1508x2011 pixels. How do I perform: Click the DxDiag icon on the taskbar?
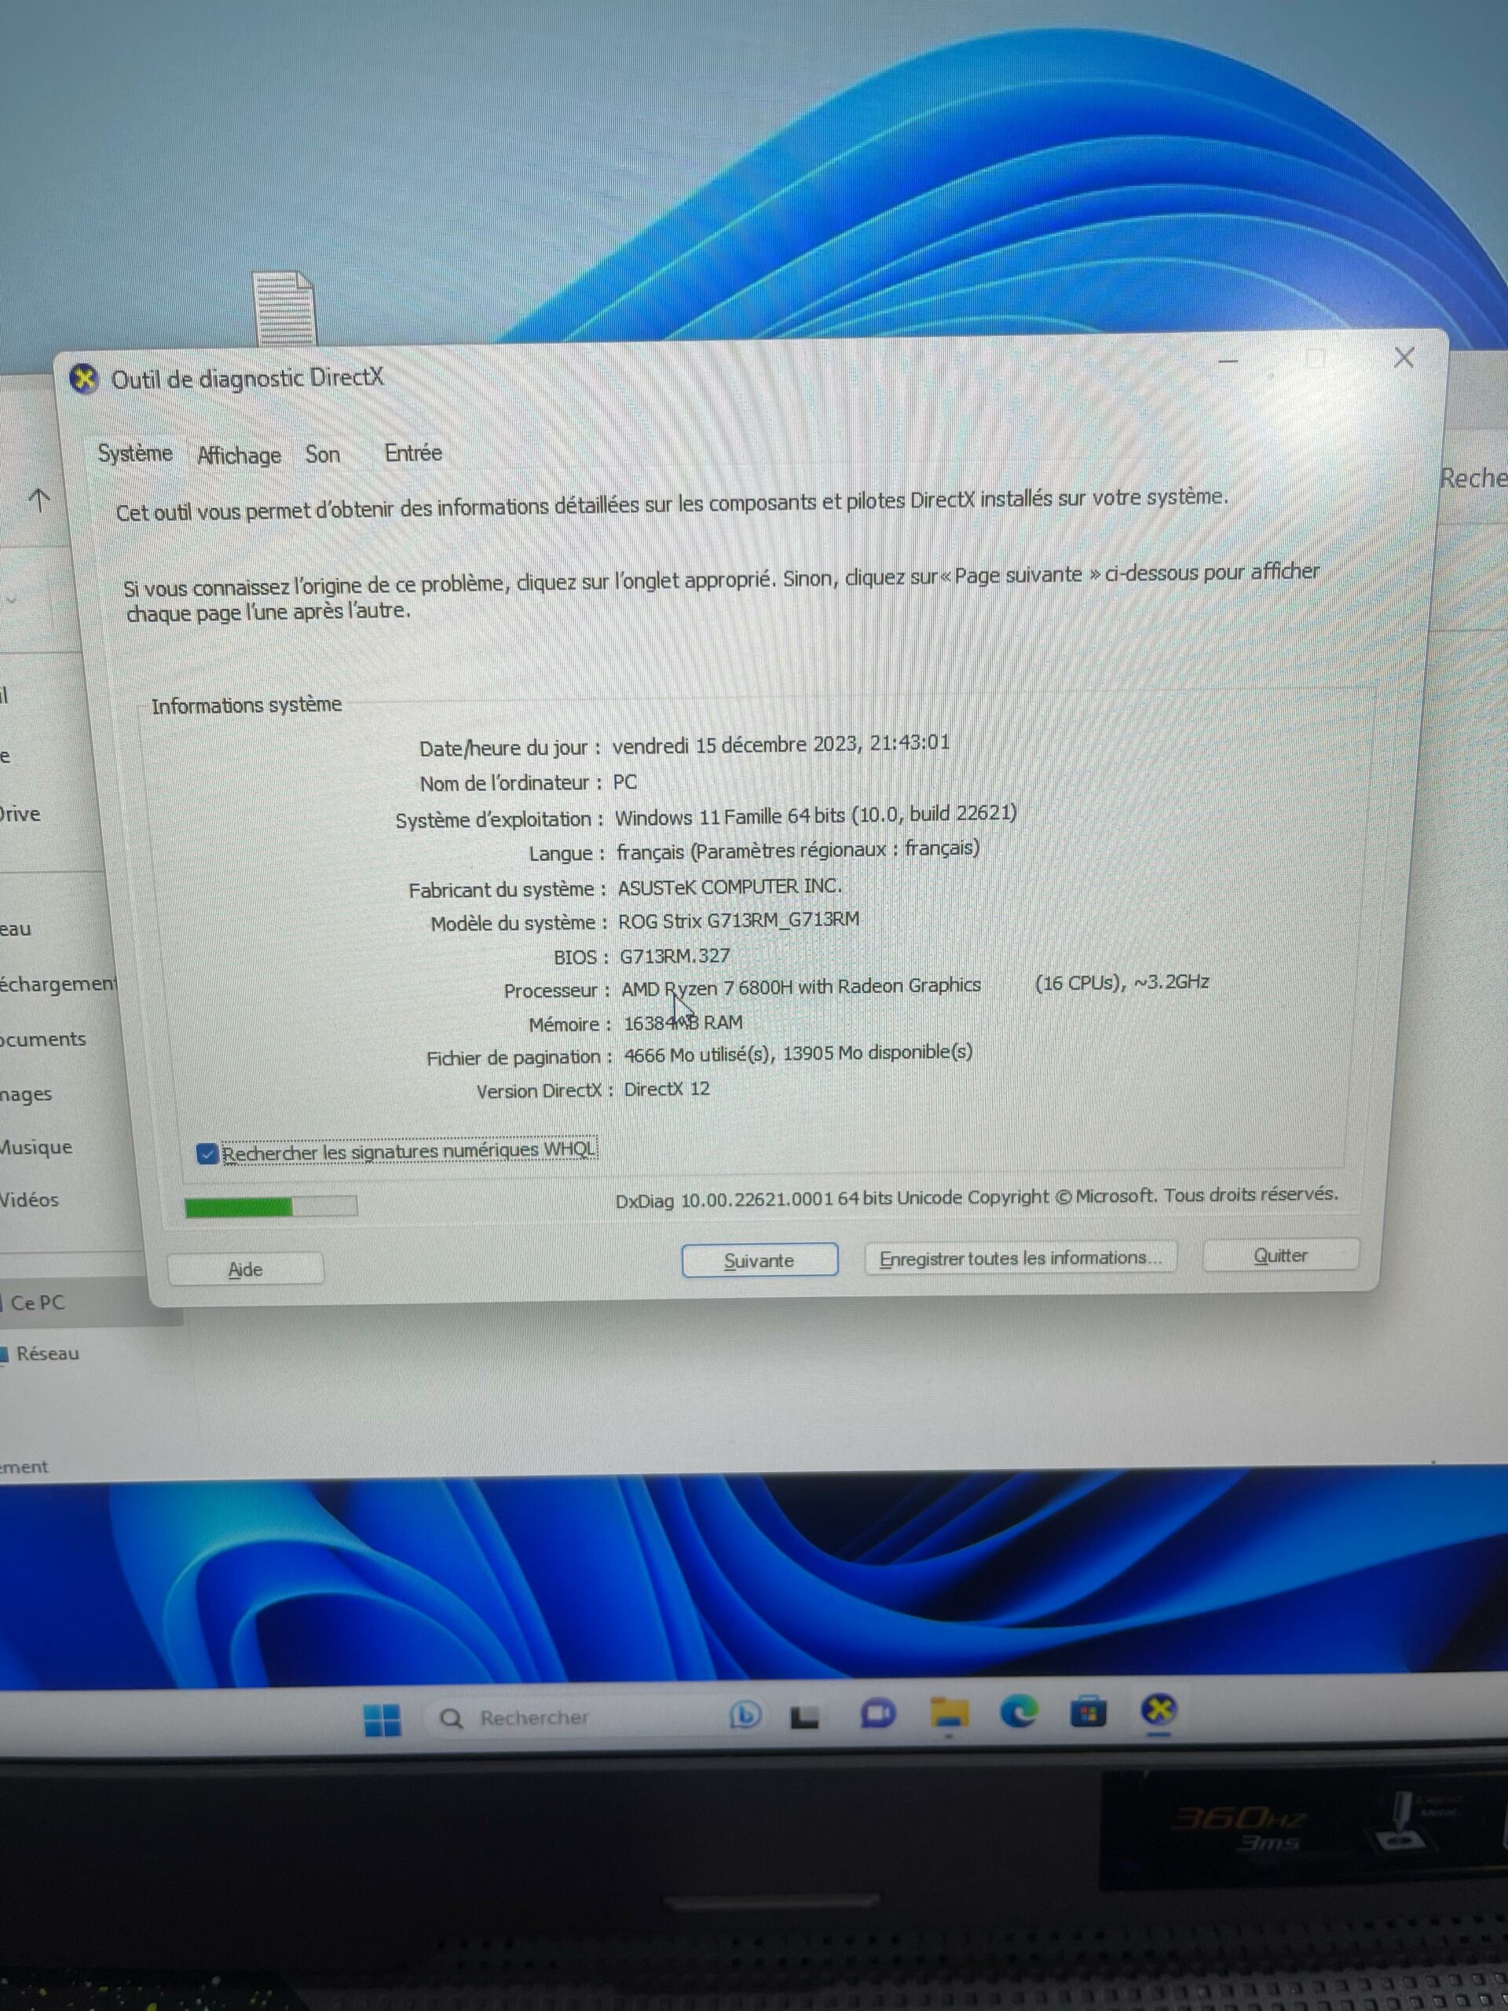[x=1159, y=1709]
